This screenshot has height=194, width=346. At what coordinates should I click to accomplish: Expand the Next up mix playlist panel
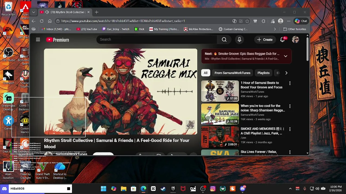click(x=285, y=56)
